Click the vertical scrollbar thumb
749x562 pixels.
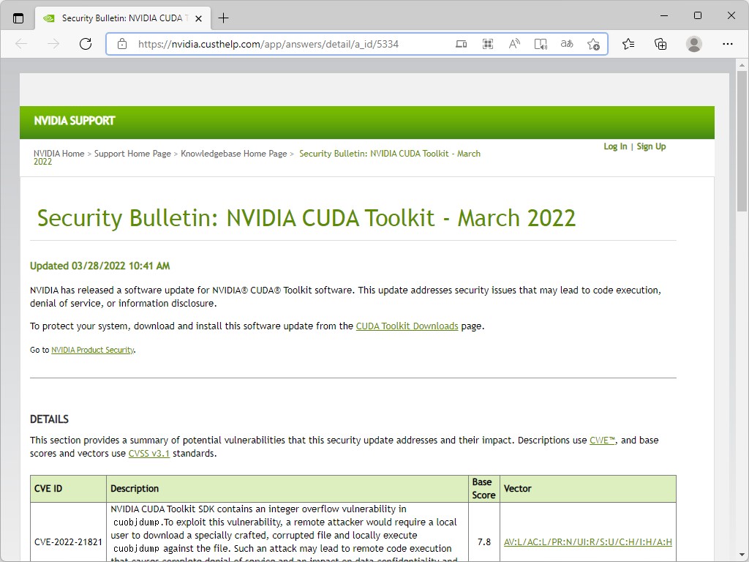click(x=742, y=140)
